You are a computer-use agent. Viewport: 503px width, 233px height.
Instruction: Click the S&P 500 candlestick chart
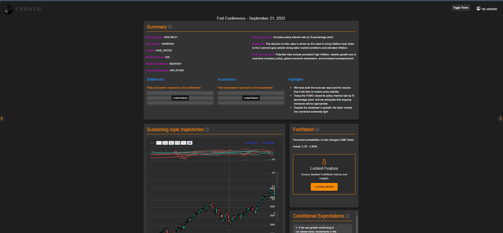click(213, 210)
